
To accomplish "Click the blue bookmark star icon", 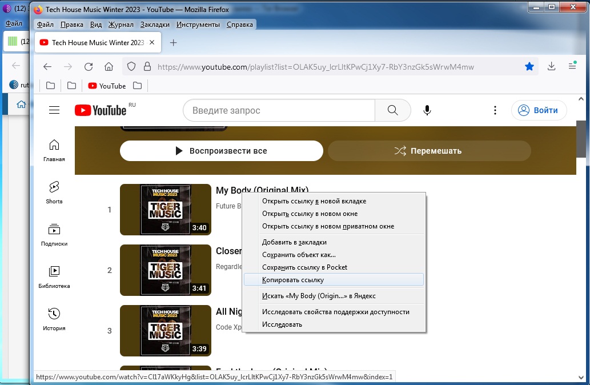I will (529, 66).
